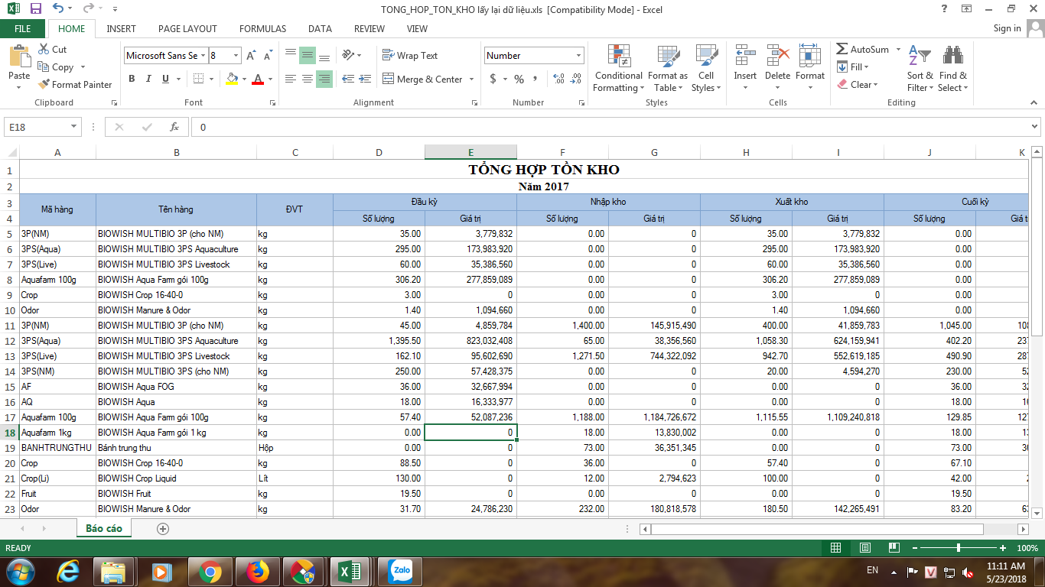Toggle Align Right horizontal alignment
This screenshot has width=1045, height=587.
coord(324,79)
